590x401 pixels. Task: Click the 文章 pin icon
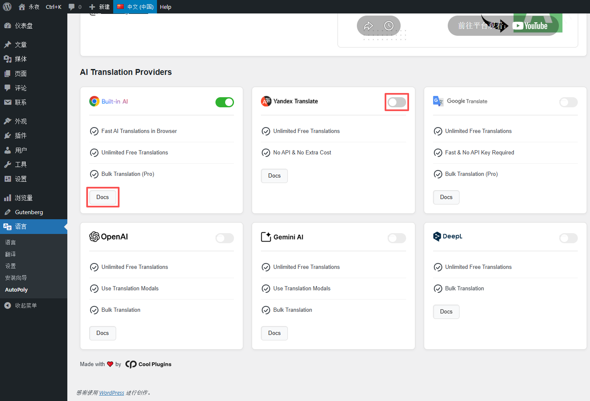pyautogui.click(x=8, y=45)
